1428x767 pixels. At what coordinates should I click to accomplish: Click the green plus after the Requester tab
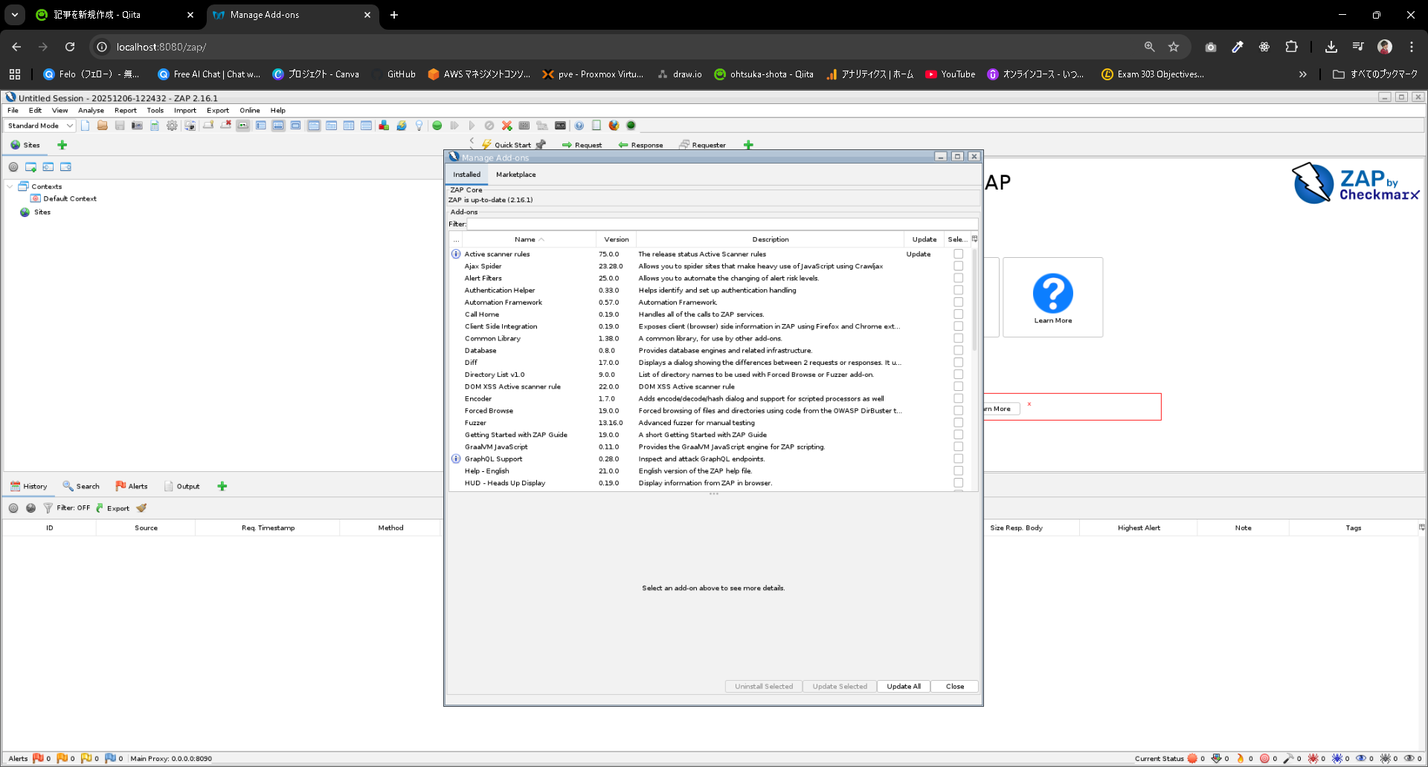click(748, 145)
